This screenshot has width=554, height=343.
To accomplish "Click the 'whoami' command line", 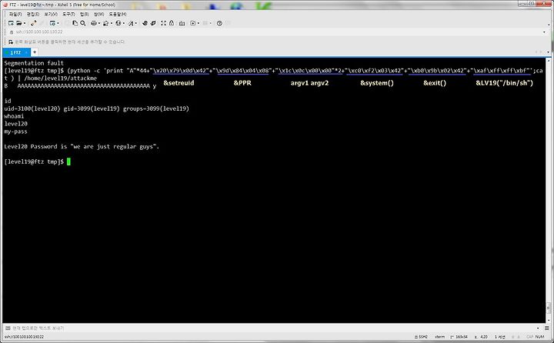I will point(14,116).
